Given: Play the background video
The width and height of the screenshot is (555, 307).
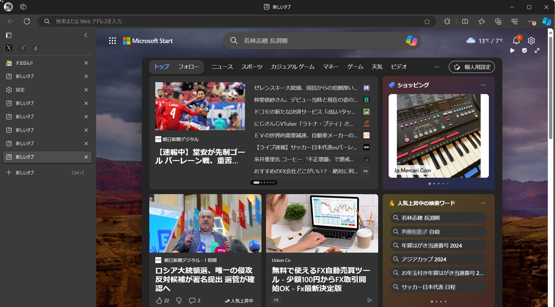Looking at the screenshot, I should (x=512, y=50).
